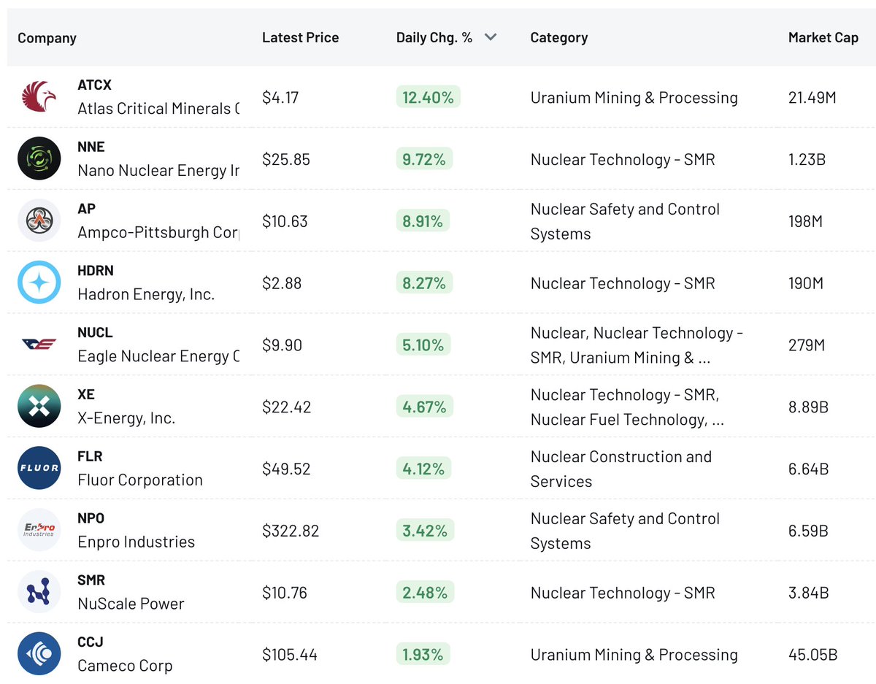Select the Ampco-Pittsburgh triangular logo
876x684 pixels.
pos(39,220)
